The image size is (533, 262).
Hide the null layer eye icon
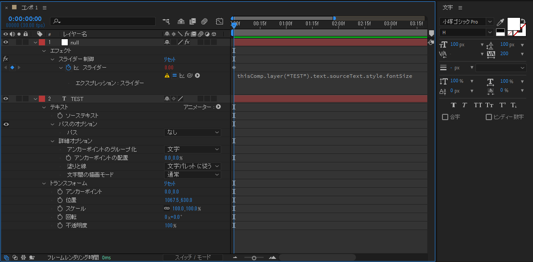[6, 42]
